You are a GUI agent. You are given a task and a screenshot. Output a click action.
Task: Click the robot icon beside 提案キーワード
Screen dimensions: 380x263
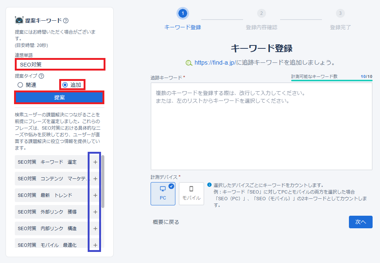[19, 21]
